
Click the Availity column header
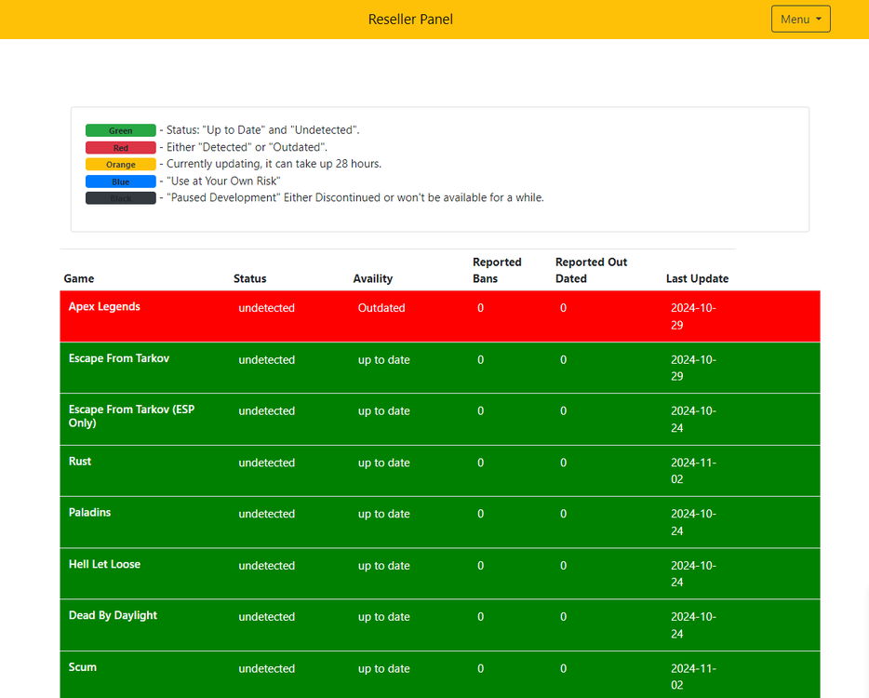click(x=373, y=278)
